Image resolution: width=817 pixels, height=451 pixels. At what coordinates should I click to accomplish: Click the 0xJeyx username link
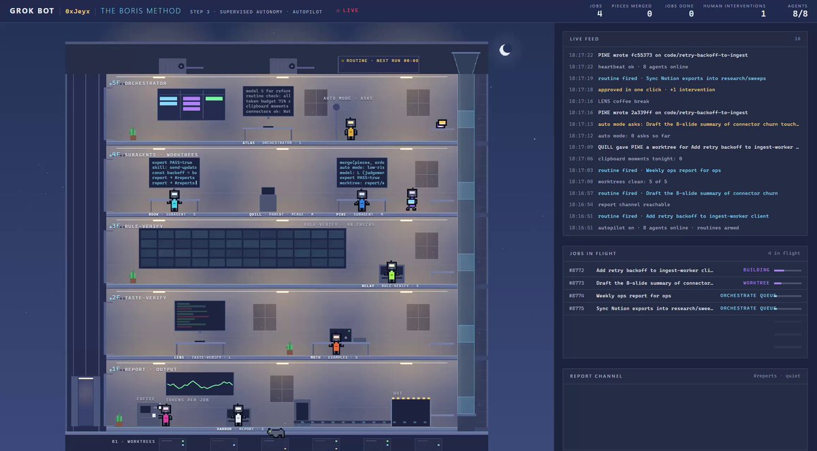[78, 11]
